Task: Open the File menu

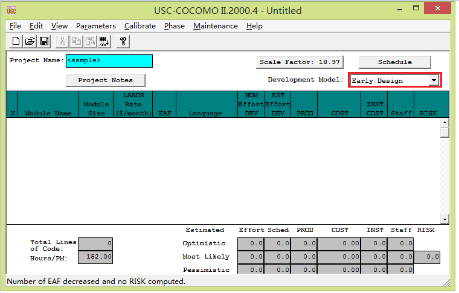Action: pos(15,26)
